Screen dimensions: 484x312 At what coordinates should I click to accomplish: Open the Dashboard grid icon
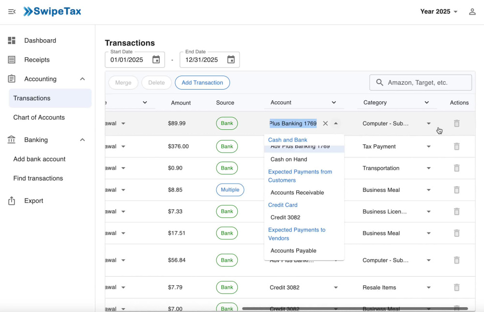12,41
